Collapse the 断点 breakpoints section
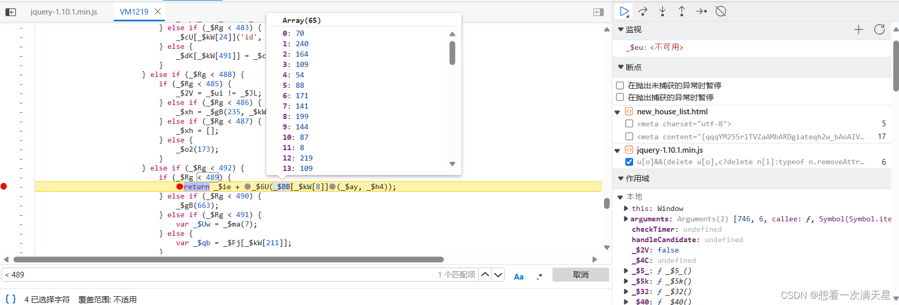899x305 pixels. pyautogui.click(x=621, y=67)
